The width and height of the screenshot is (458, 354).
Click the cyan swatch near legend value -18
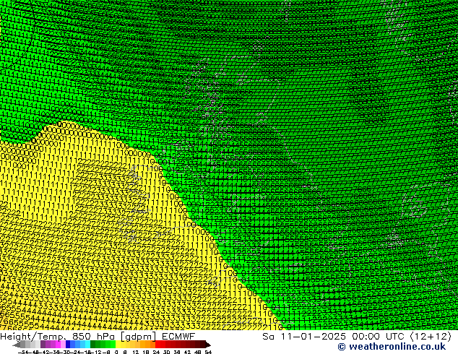pyautogui.click(x=87, y=344)
